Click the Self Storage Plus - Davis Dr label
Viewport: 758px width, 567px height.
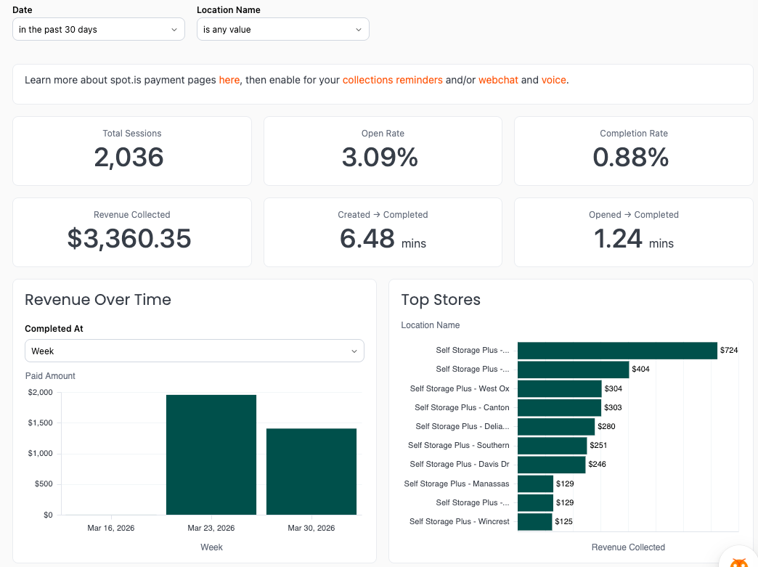tap(460, 464)
